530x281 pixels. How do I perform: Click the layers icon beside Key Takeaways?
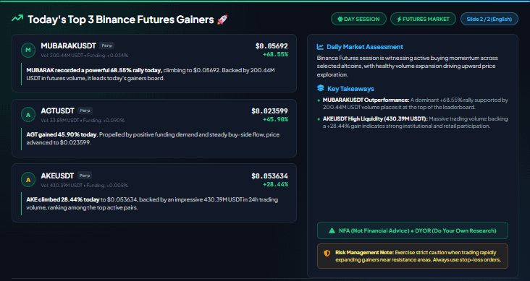321,88
